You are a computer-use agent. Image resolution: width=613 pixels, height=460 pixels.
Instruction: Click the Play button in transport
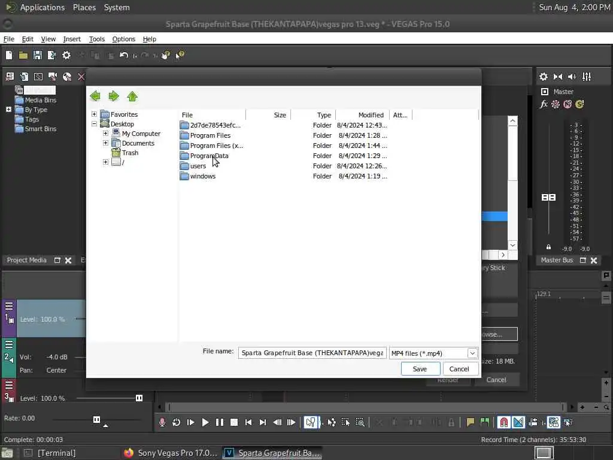coord(205,422)
